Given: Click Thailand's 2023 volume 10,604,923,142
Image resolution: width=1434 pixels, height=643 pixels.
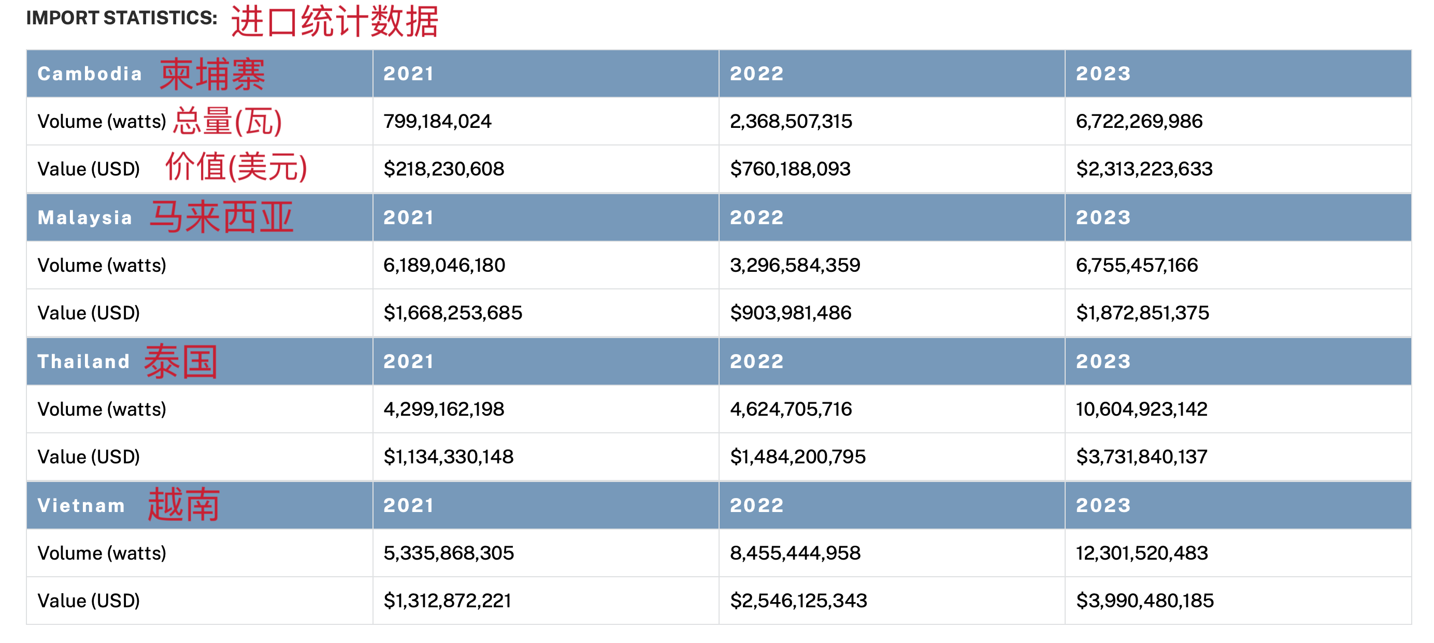Looking at the screenshot, I should point(1141,409).
